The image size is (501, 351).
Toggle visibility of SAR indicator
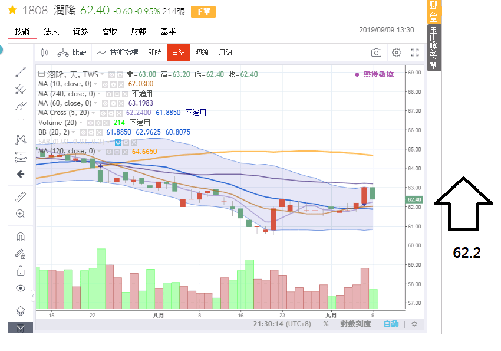click(x=118, y=142)
